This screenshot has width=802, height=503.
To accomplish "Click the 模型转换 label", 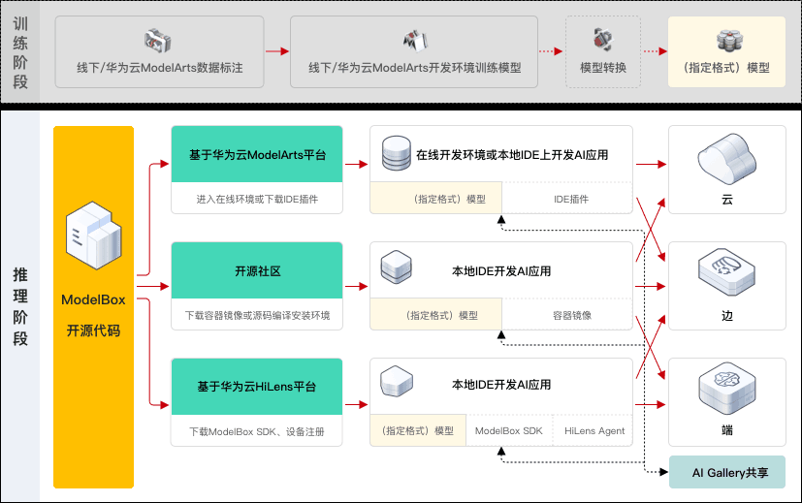I will point(603,68).
